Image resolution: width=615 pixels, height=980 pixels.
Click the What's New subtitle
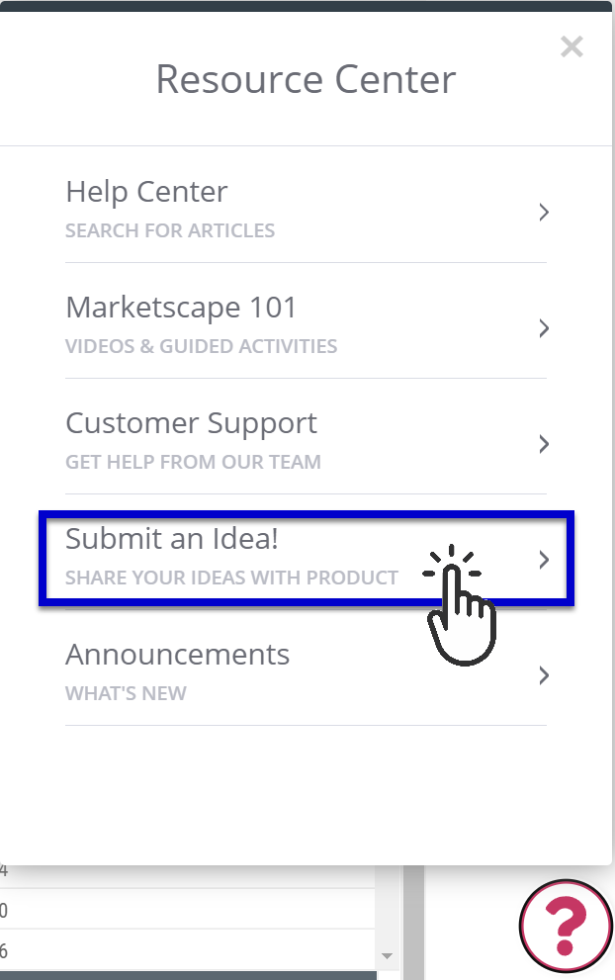(126, 693)
